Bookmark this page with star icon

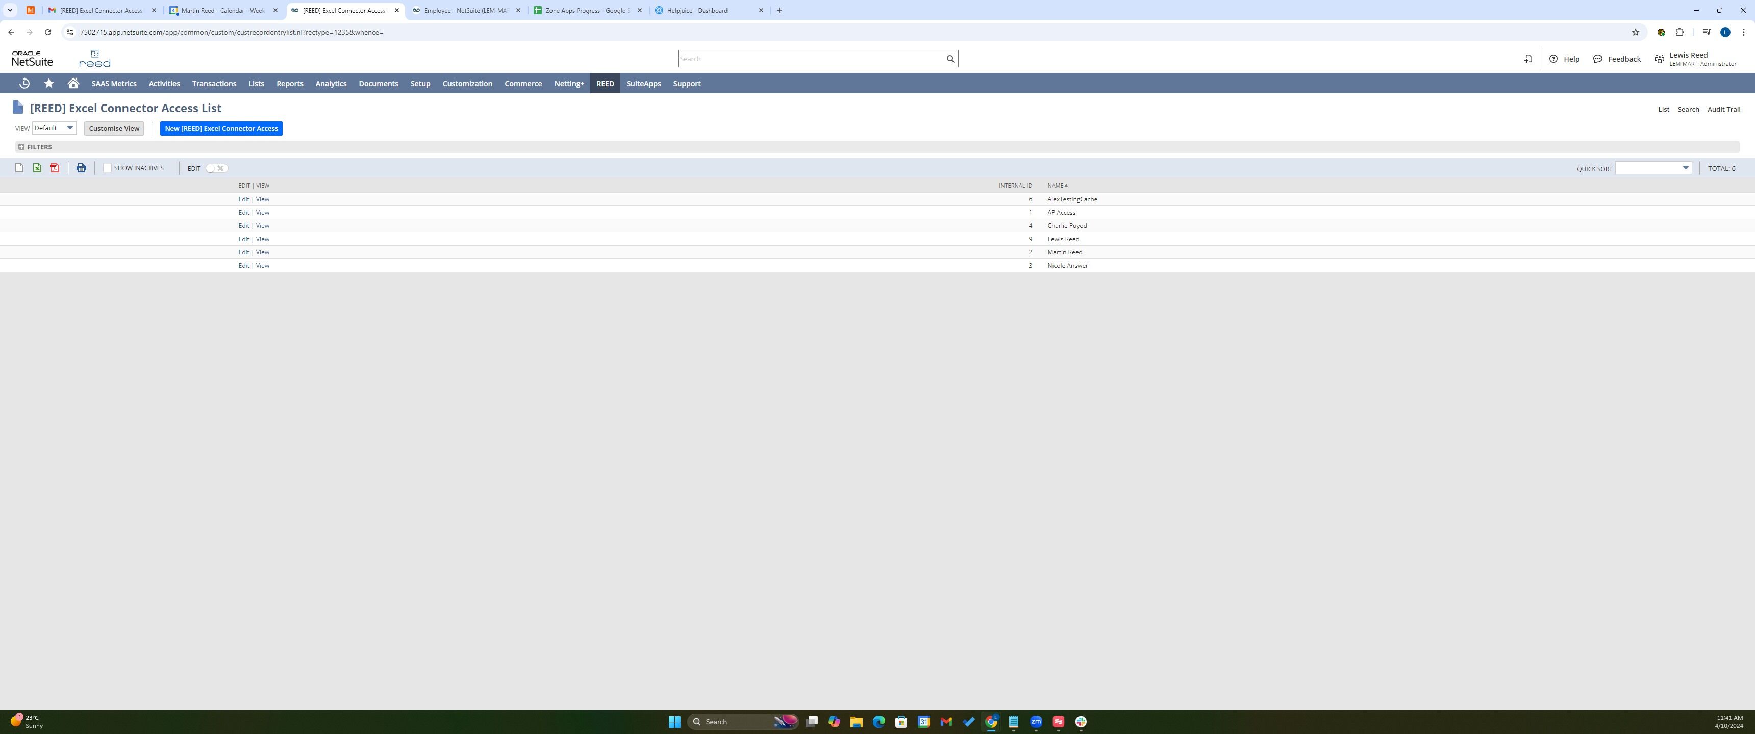(x=1635, y=32)
